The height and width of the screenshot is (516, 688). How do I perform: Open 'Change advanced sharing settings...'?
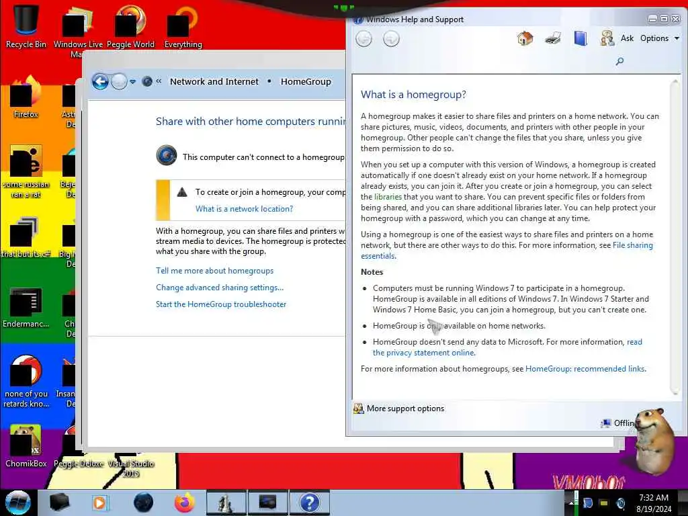(x=220, y=288)
